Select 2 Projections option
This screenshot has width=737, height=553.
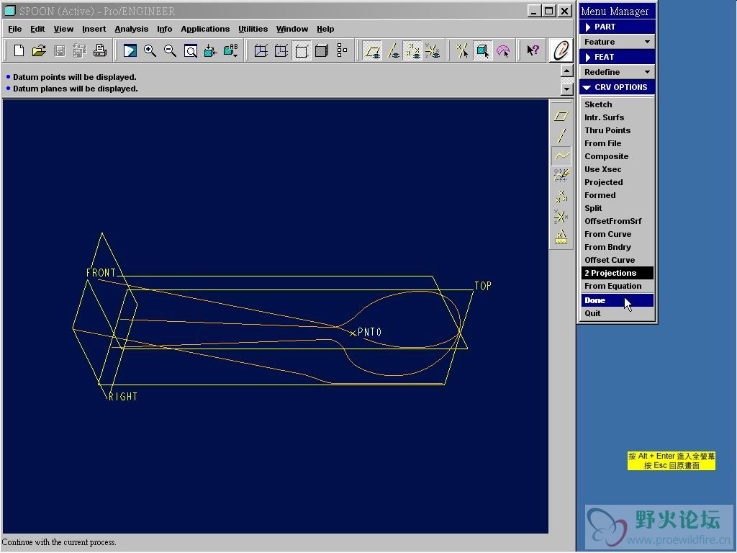(x=617, y=273)
